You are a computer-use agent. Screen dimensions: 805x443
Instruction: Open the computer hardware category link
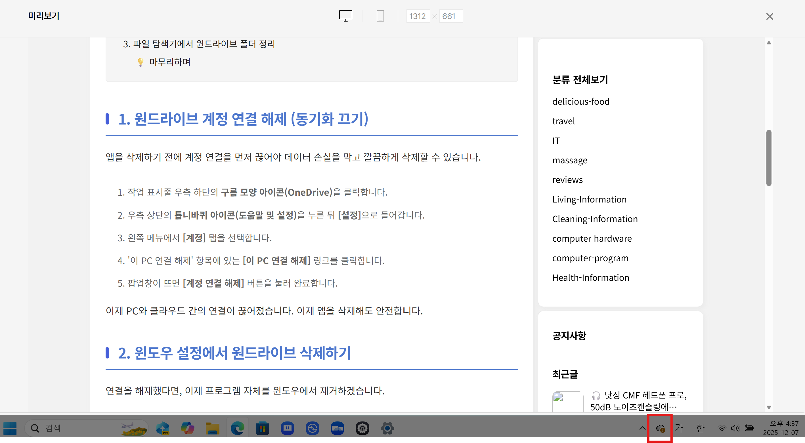coord(592,239)
